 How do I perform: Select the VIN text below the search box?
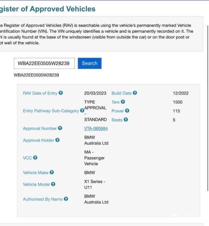coord(36,75)
